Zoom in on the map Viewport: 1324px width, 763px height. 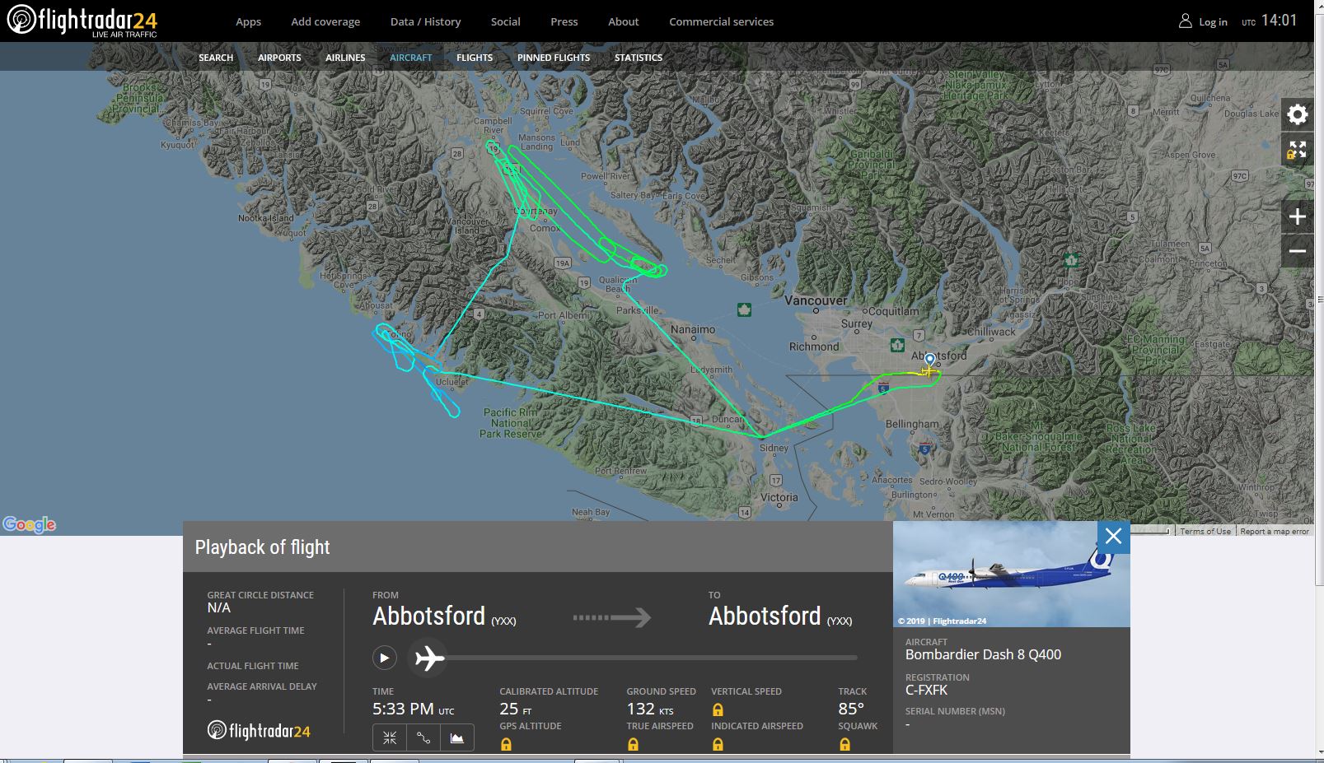coord(1297,216)
